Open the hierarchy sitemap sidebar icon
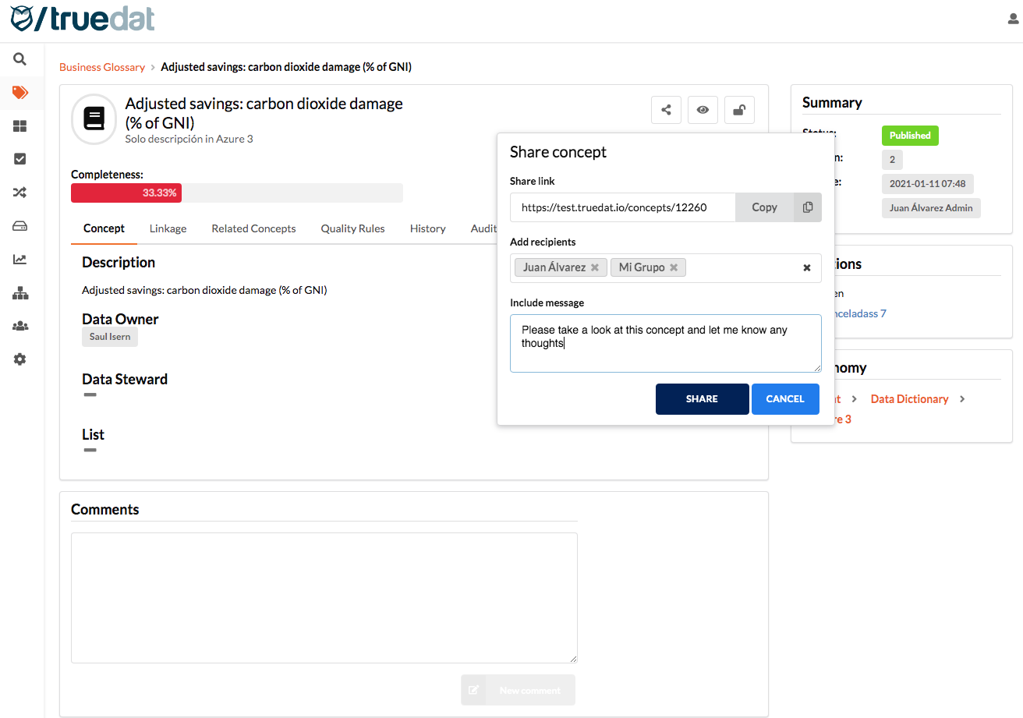 pos(20,293)
